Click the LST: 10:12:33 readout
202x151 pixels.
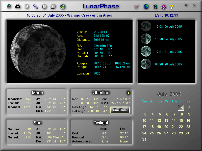point(166,15)
